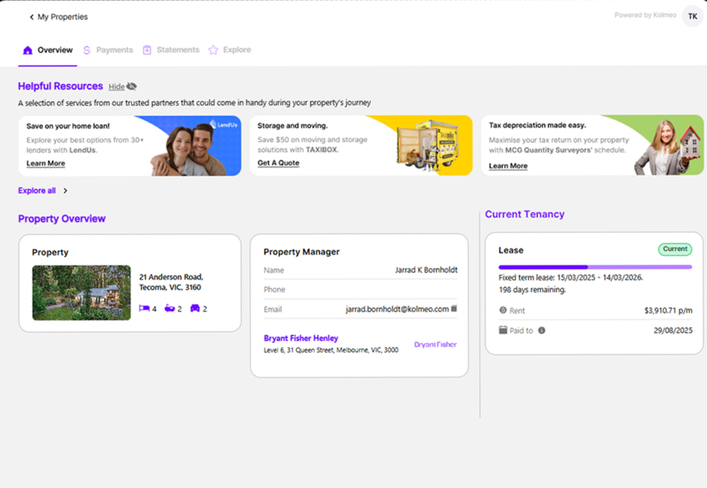Click Learn More on LendUs card
Screen dimensions: 707x488
(45, 164)
